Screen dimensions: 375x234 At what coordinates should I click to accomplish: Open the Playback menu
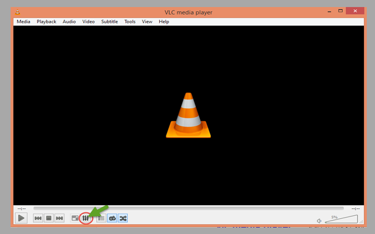click(46, 22)
